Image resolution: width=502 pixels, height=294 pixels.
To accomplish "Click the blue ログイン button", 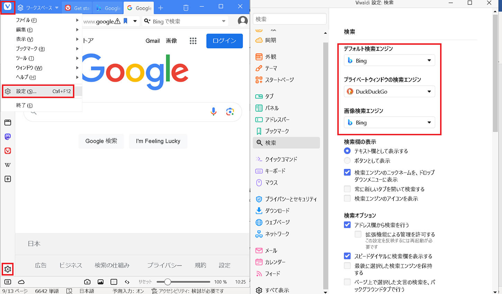I will 224,41.
